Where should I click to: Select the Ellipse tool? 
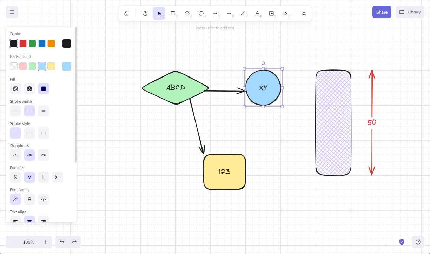pyautogui.click(x=201, y=13)
